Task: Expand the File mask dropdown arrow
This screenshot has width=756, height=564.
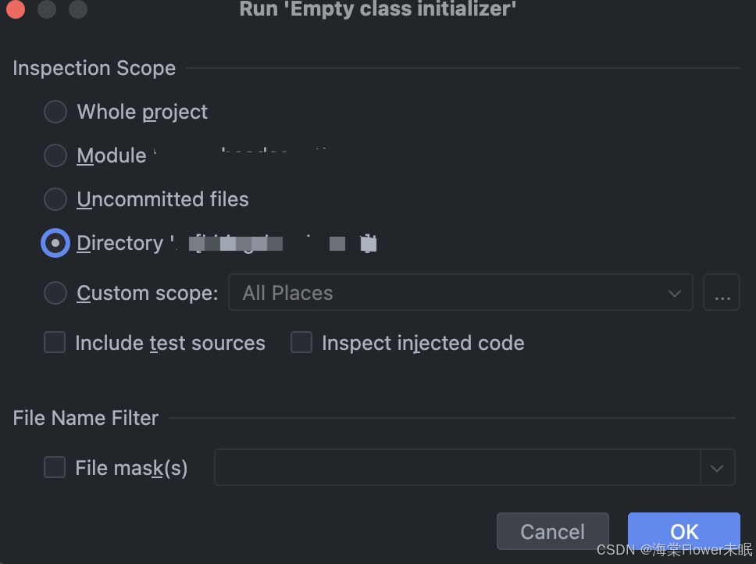Action: [717, 468]
